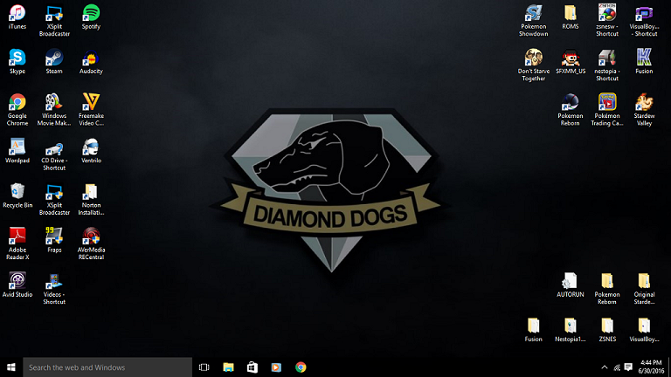Open the media player taskbar icon

coord(276,367)
